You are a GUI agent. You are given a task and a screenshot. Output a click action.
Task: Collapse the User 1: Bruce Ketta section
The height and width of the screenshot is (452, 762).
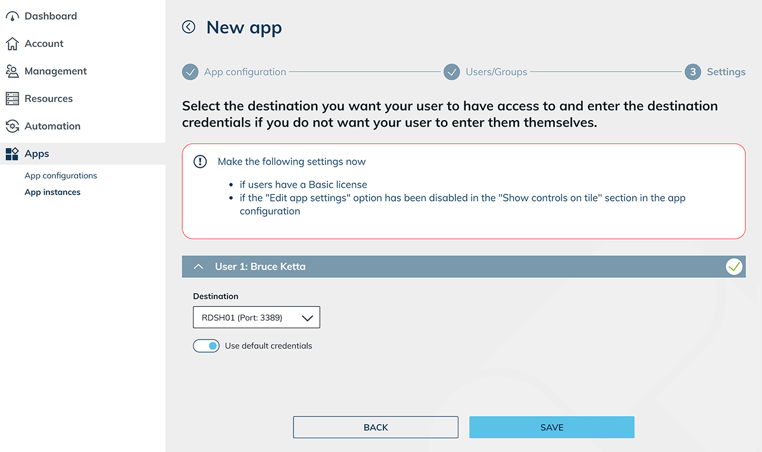click(199, 266)
